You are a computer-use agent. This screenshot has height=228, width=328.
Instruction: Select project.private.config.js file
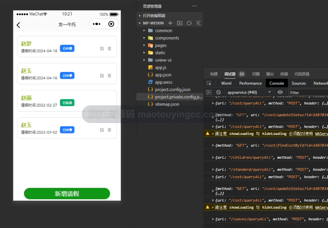[x=170, y=97]
